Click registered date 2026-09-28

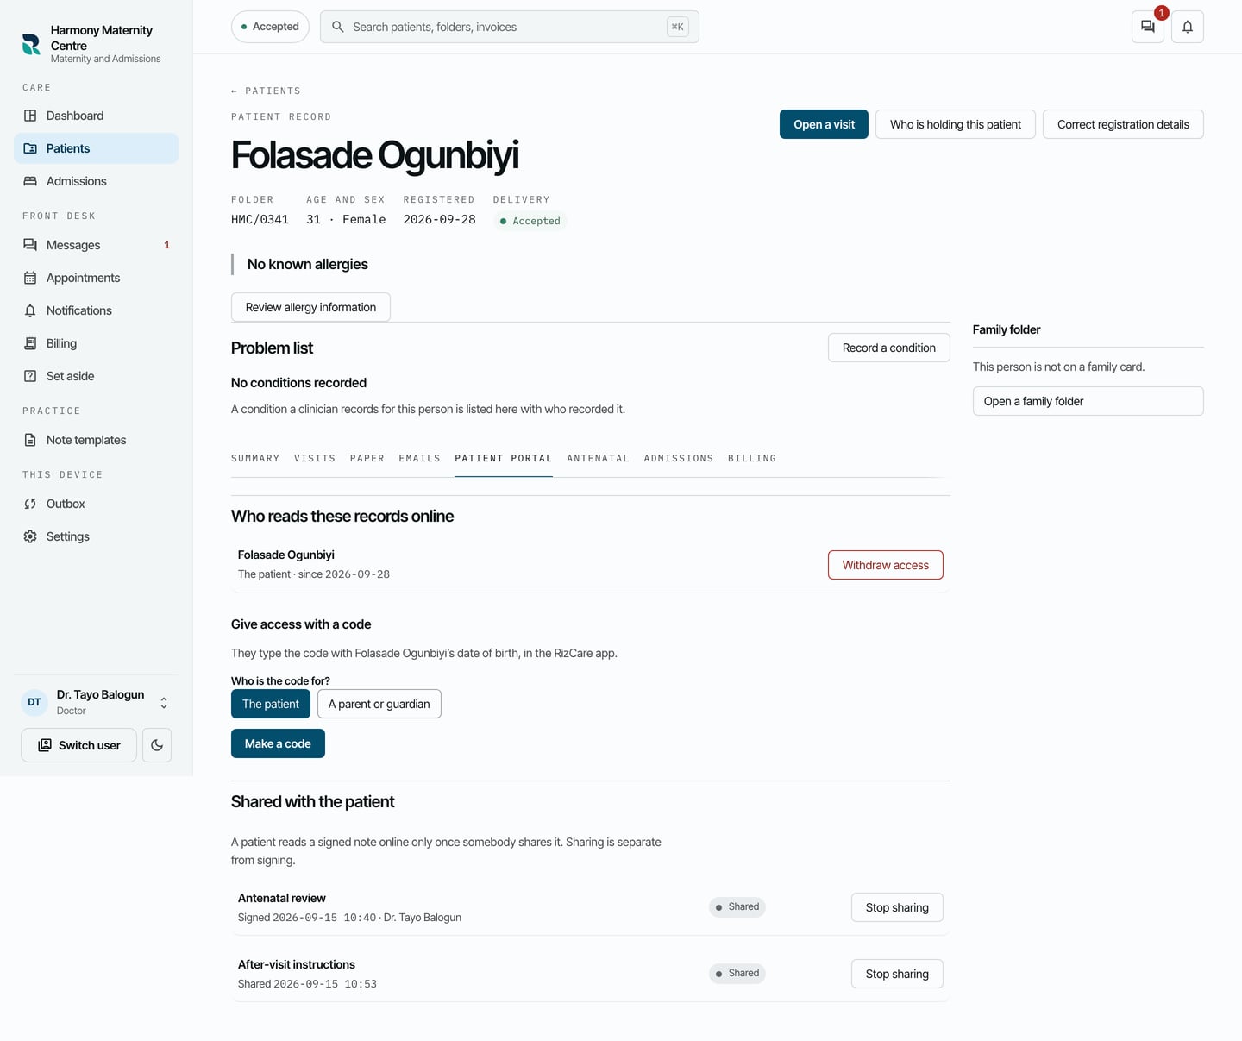(x=439, y=220)
